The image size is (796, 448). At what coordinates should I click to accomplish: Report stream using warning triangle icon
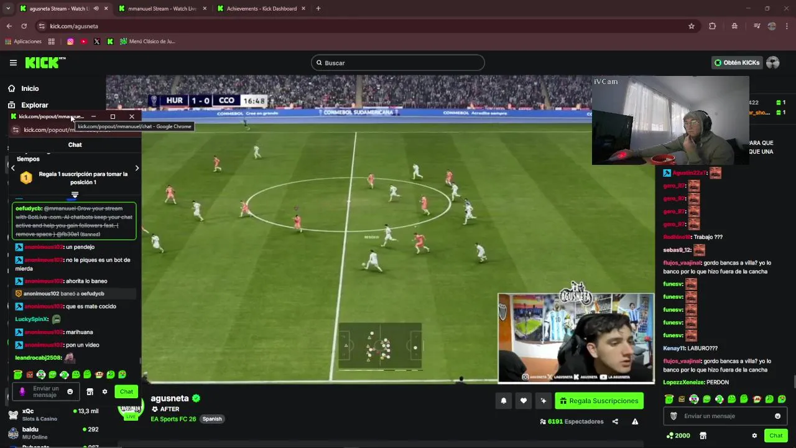(x=635, y=421)
